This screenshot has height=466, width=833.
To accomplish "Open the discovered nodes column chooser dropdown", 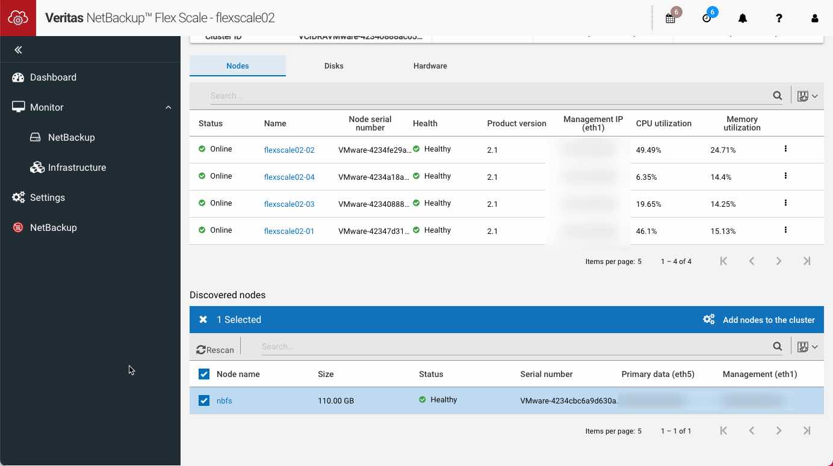I will click(807, 346).
